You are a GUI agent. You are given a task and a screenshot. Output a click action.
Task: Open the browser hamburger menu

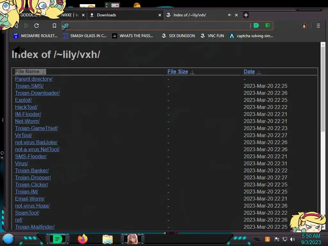click(x=318, y=26)
